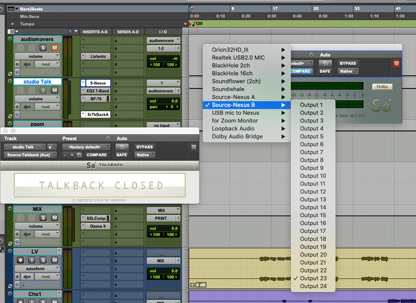Open audiomovers track options circle arrow
416x303 pixels.
[x=10, y=38]
